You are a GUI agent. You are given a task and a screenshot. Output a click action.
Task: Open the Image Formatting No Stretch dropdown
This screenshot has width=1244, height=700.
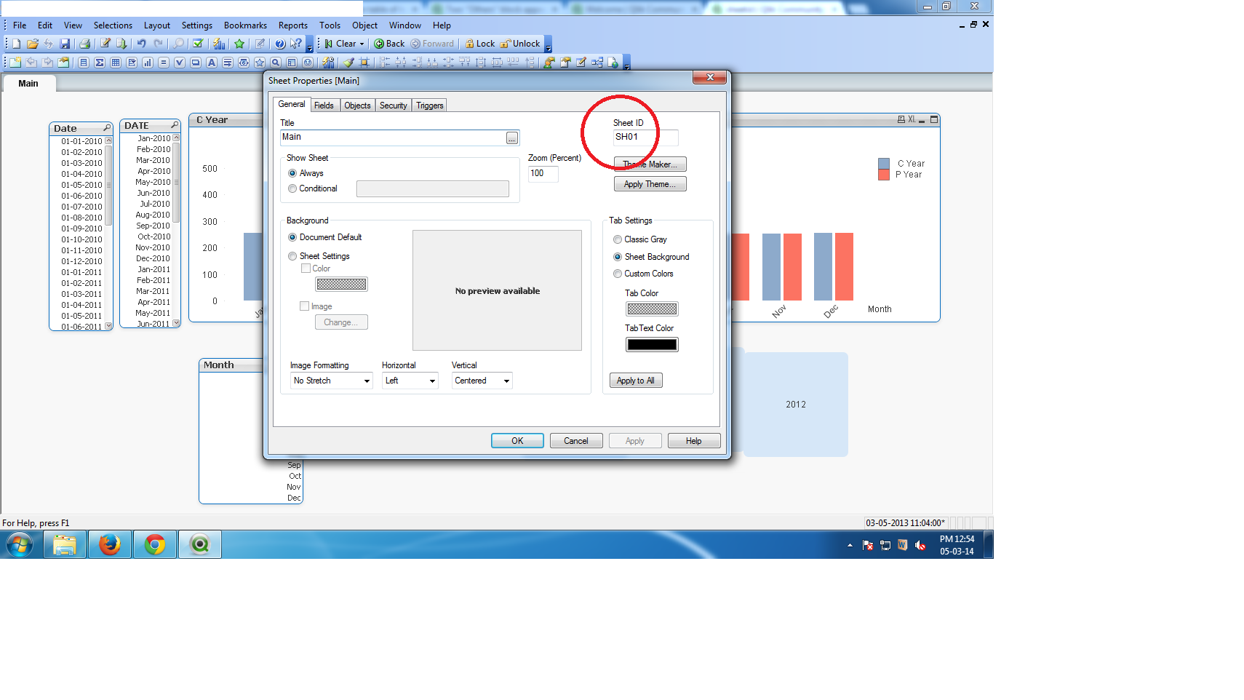332,381
